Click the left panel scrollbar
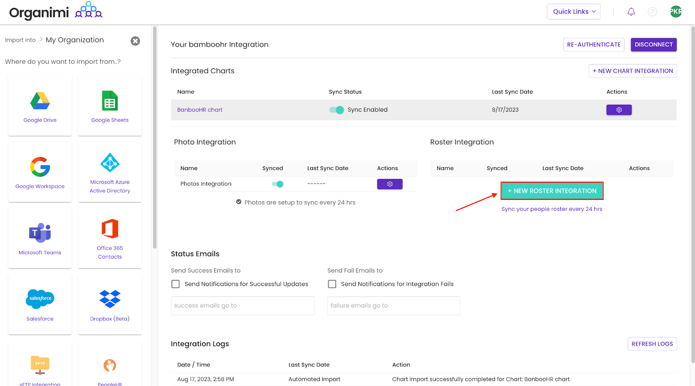 (155, 137)
